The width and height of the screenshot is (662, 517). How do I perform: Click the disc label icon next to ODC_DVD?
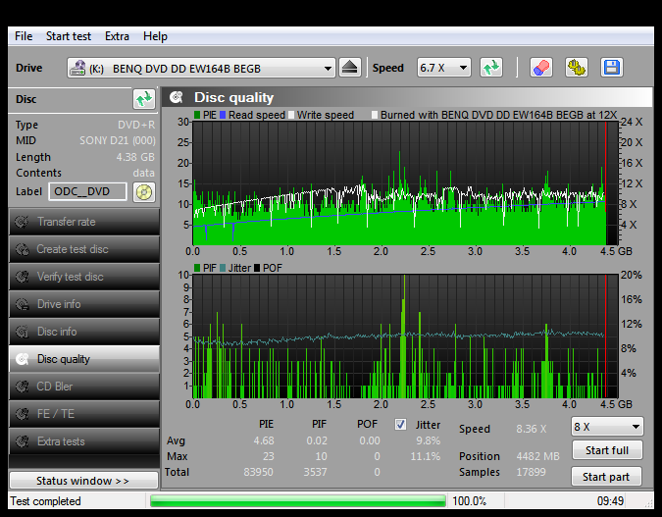point(144,192)
